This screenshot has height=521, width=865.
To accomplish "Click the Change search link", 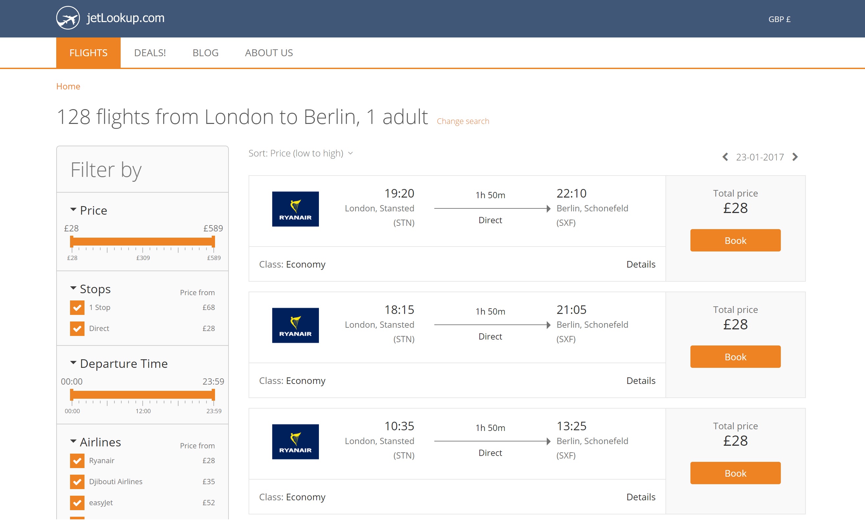I will 463,121.
